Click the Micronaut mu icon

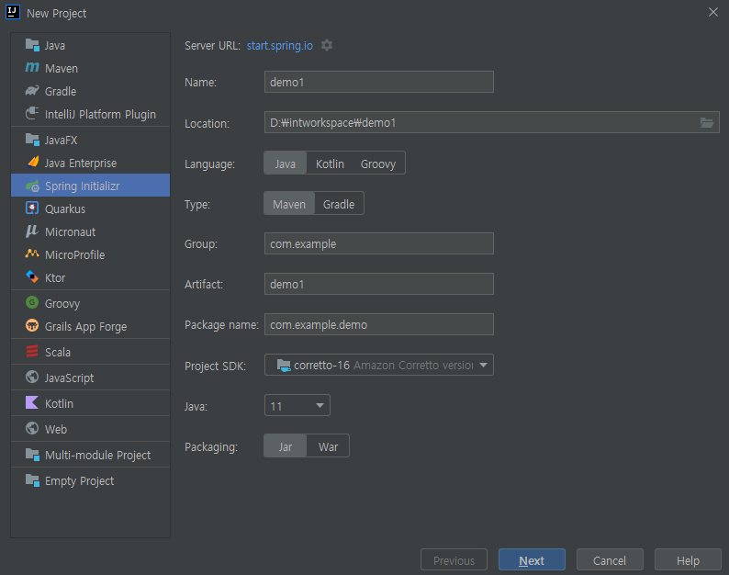click(32, 231)
